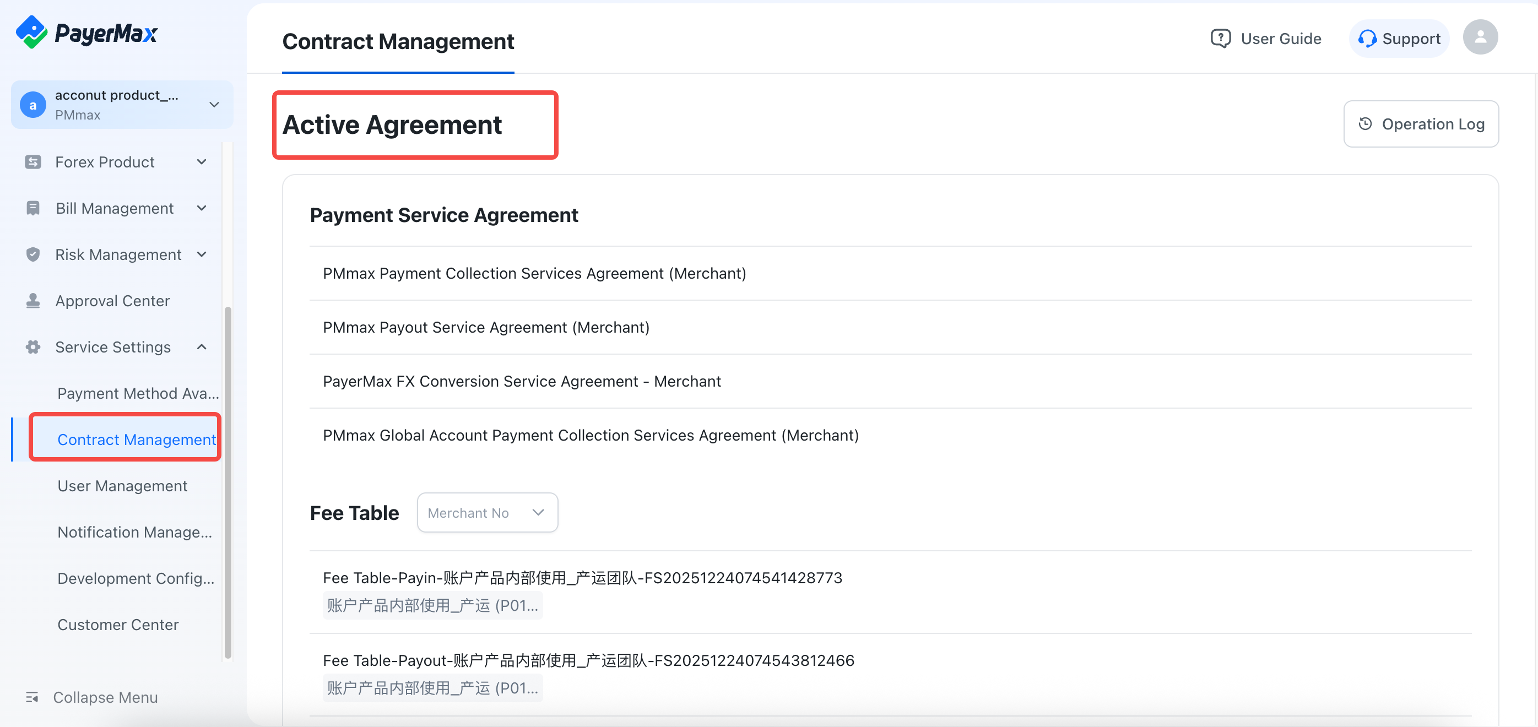
Task: Open Forex Product menu
Action: [116, 162]
